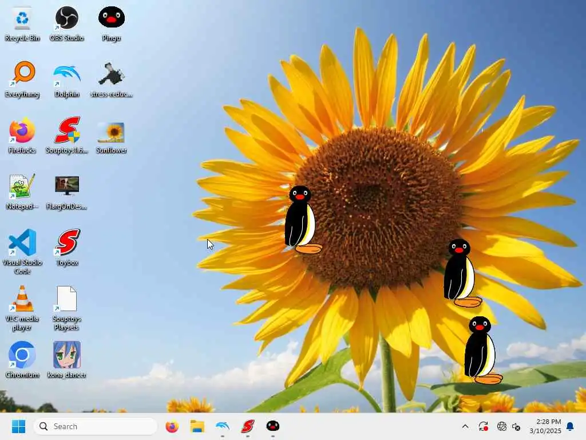Open the Everythang search shortcut

tap(22, 79)
